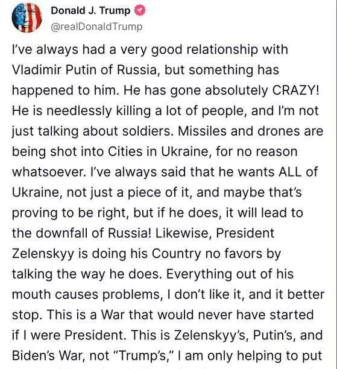Click the word Likewise in the post
The height and width of the screenshot is (369, 337).
(183, 233)
